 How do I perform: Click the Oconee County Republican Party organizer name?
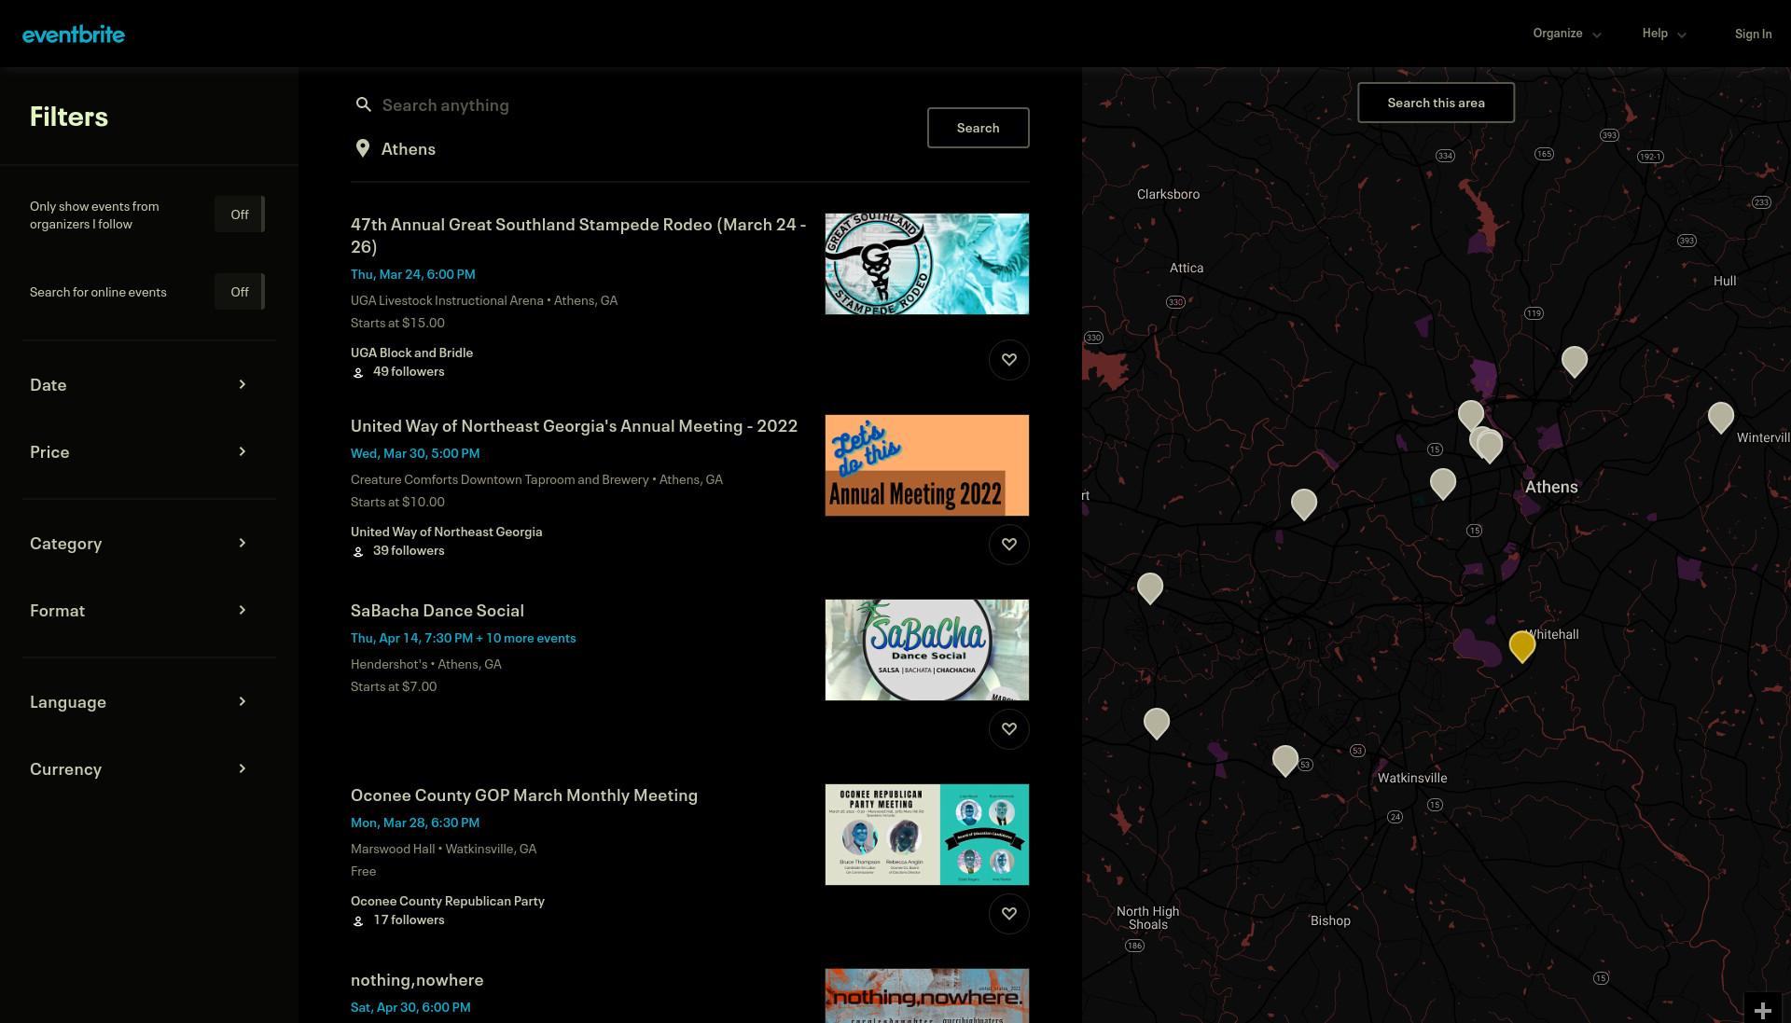448,901
